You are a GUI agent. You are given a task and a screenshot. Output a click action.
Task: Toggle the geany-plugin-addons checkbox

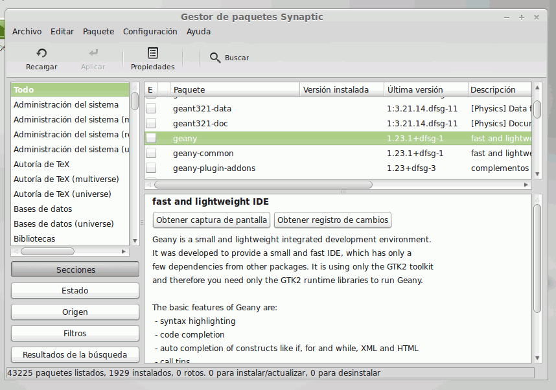tap(151, 168)
